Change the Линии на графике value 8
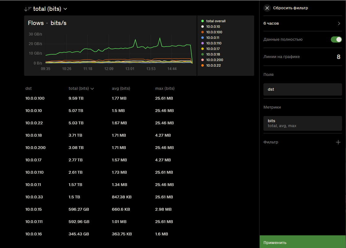This screenshot has width=346, height=248. [338, 57]
